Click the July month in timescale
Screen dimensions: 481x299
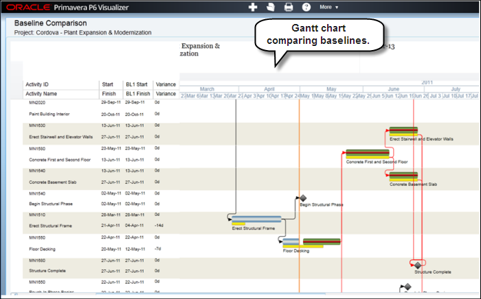click(456, 89)
